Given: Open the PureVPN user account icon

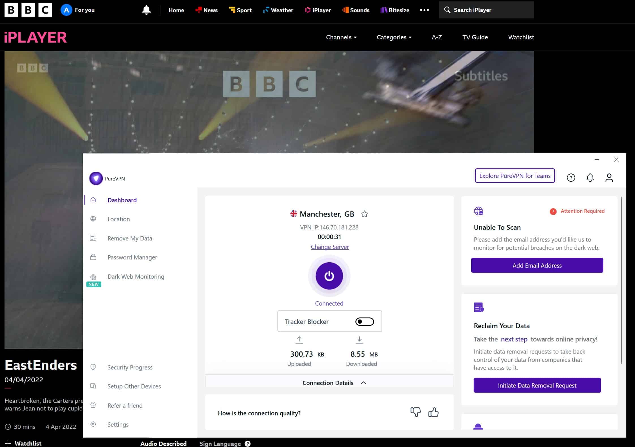Looking at the screenshot, I should (609, 178).
